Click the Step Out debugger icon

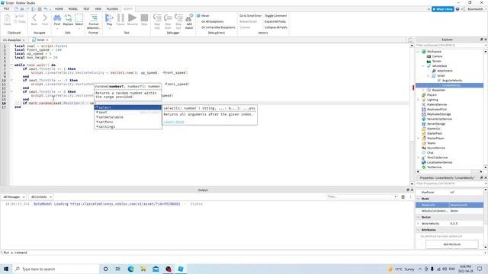click(x=178, y=18)
